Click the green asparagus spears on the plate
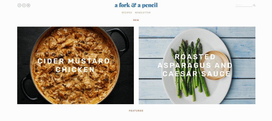This screenshot has width=272, height=121. [x=189, y=73]
